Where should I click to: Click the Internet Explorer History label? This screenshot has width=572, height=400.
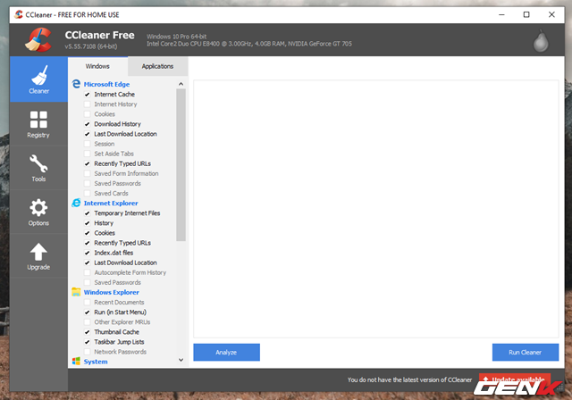click(104, 223)
